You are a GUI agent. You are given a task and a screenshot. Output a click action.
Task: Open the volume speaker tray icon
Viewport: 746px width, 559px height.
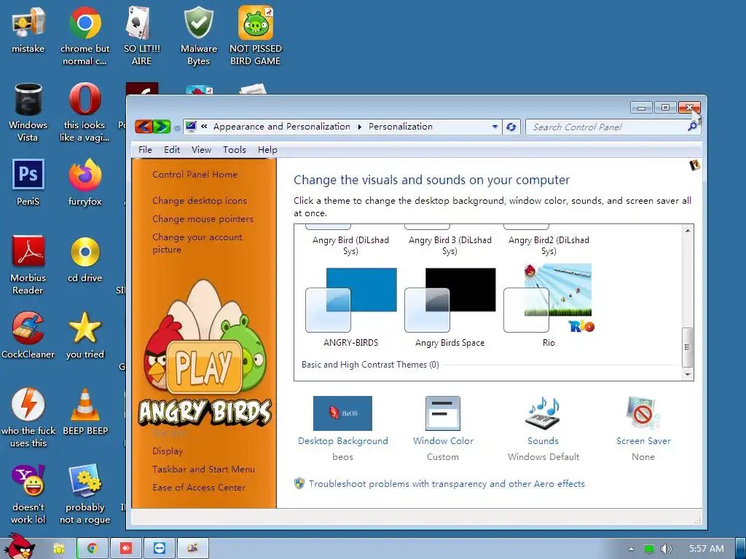click(x=666, y=549)
